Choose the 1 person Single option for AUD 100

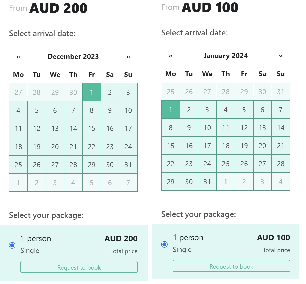pos(164,245)
